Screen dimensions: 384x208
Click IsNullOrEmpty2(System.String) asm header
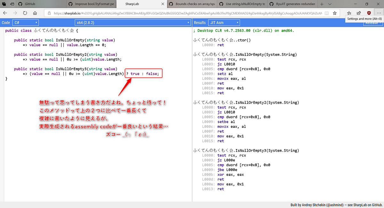pyautogui.click(x=246, y=102)
